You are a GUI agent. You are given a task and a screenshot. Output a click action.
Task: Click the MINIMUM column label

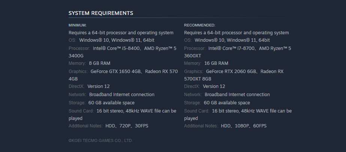[78, 25]
